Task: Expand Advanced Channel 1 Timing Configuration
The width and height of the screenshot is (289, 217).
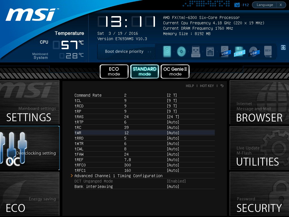Action: [118, 176]
